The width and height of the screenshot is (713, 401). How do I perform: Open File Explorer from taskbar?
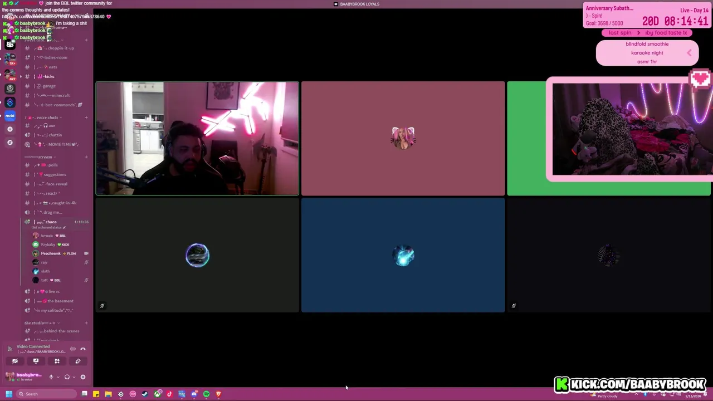click(x=108, y=394)
